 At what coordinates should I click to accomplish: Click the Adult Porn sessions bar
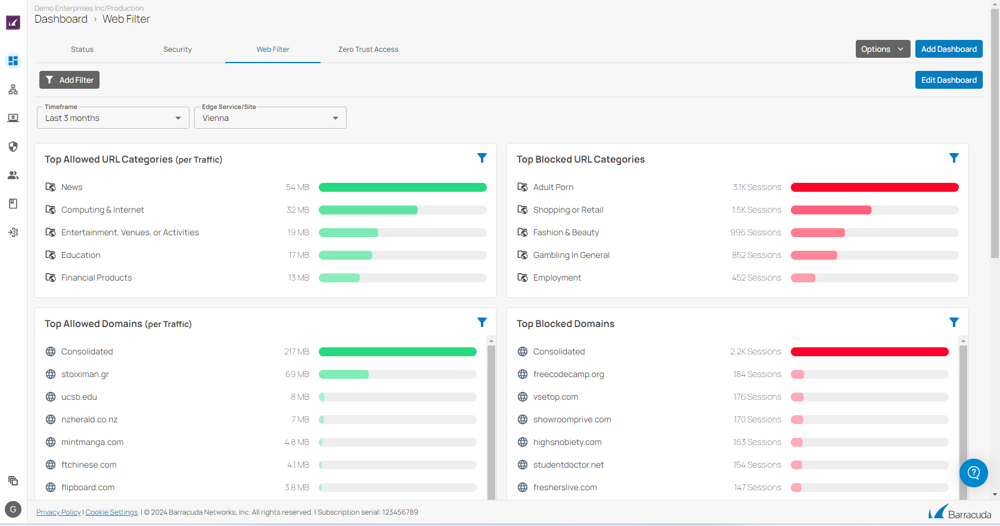click(875, 187)
